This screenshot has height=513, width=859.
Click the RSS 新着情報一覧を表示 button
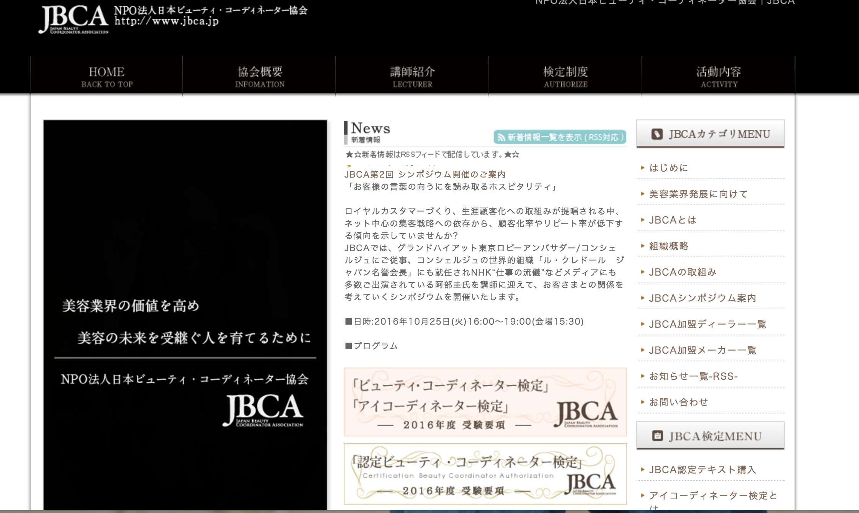click(x=560, y=137)
